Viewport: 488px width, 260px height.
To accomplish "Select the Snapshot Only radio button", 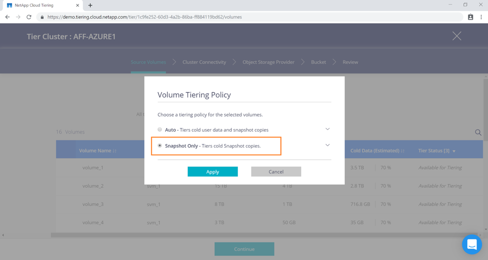I will click(160, 145).
